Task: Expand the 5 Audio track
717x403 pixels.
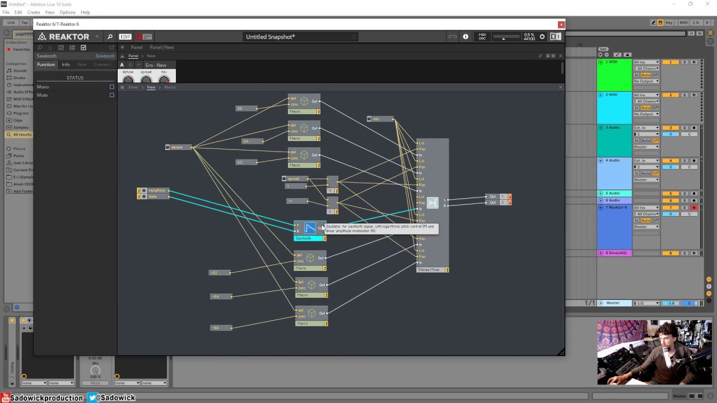Action: (601, 193)
